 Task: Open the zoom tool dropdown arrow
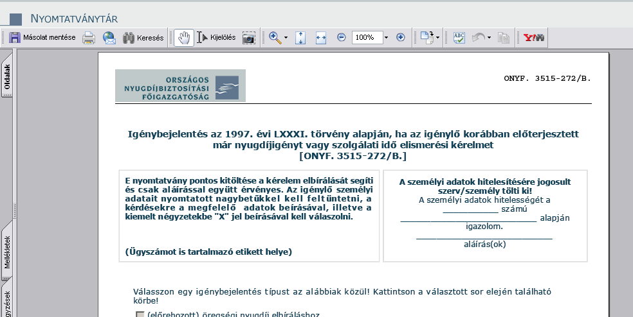point(286,38)
